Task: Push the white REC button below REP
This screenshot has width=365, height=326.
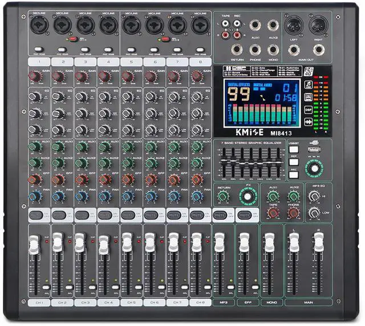Action: (x=293, y=174)
